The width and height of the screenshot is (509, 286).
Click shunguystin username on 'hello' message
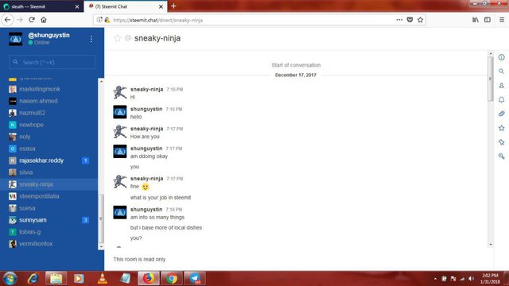(146, 109)
